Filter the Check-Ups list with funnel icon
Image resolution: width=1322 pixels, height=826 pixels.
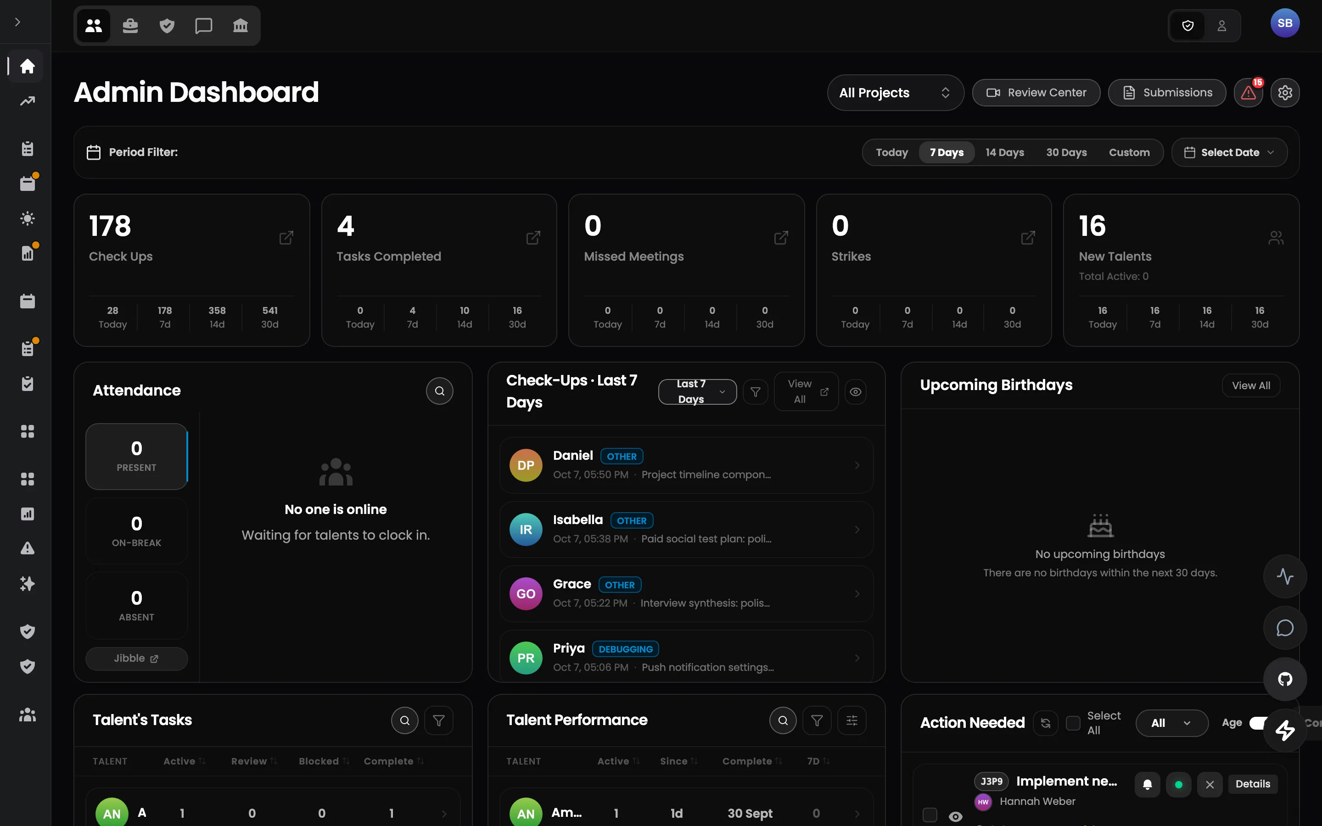pyautogui.click(x=756, y=392)
